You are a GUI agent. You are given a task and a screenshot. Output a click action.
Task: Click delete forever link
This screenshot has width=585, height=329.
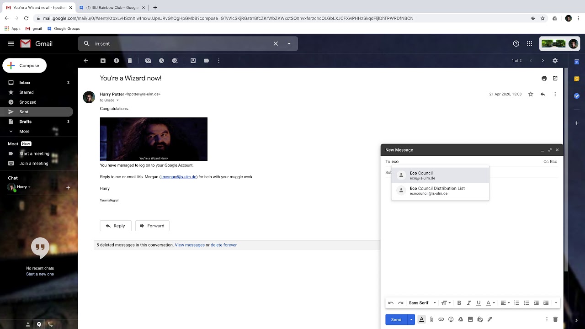(x=223, y=245)
